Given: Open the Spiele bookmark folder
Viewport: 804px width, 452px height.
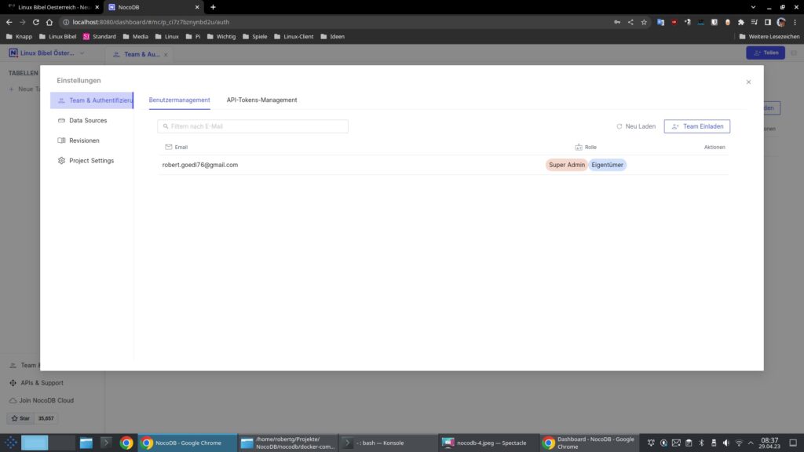Looking at the screenshot, I should click(255, 36).
